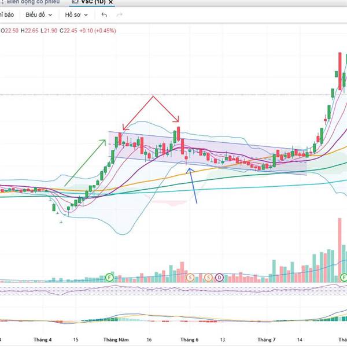This screenshot has width=347, height=347.
Task: Click the close price C22.45 value
Action: [x=68, y=31]
